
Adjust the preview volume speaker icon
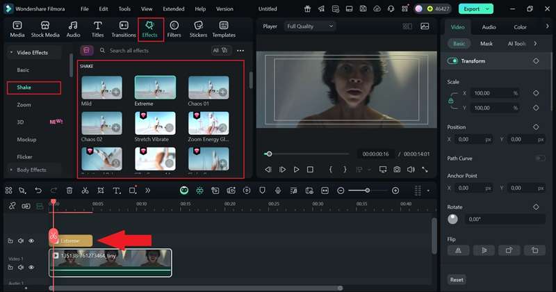[x=411, y=170]
